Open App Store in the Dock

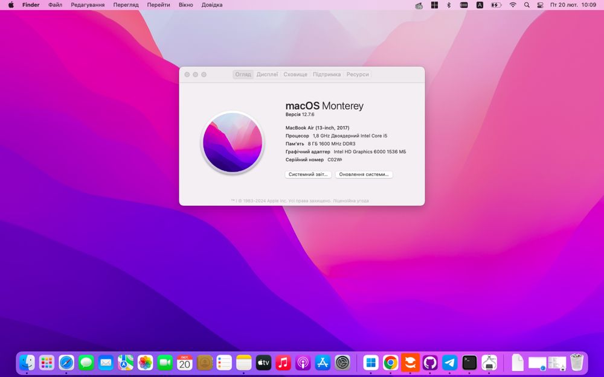(323, 363)
